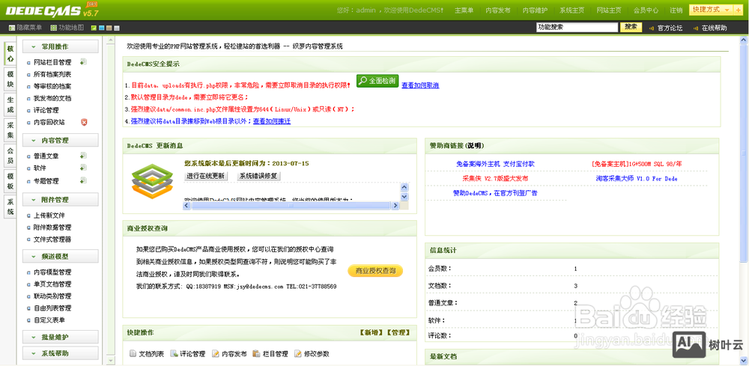Open sponsor link 免备案海外主机 支付宝付款
The image size is (749, 366).
point(495,164)
